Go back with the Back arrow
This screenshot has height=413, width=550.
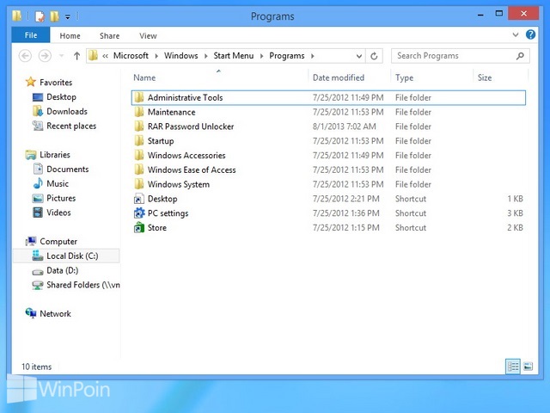(x=25, y=56)
